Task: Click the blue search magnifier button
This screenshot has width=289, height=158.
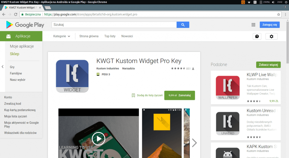Action: click(183, 25)
